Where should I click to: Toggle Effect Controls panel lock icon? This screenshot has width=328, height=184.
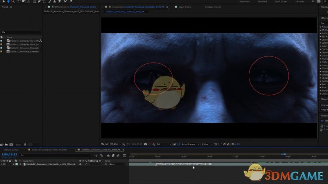pos(53,7)
